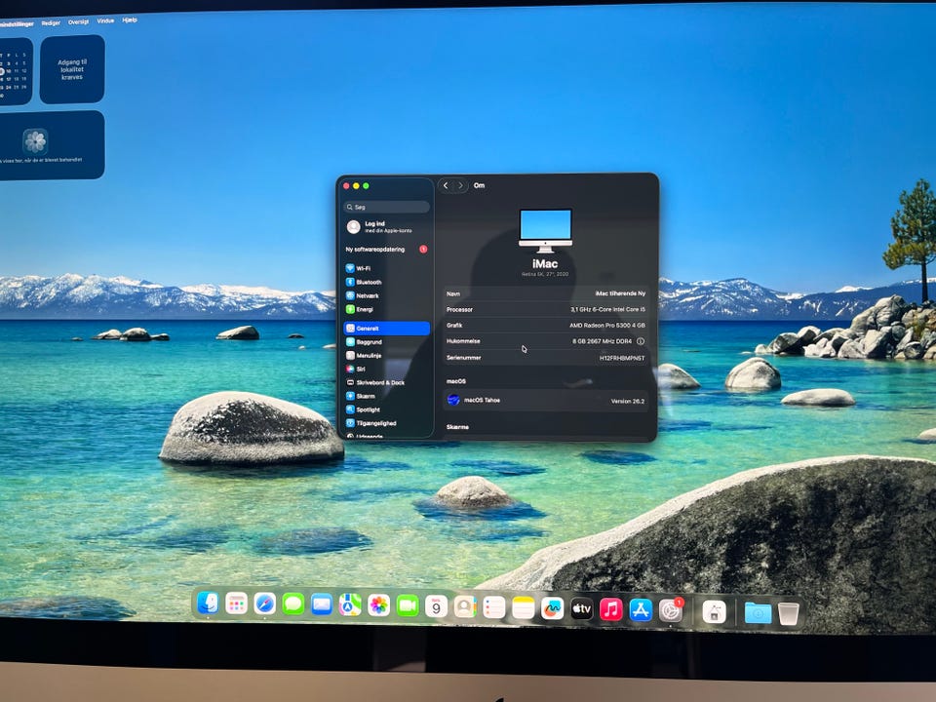Viewport: 936px width, 702px height.
Task: Open the App Store in the Dock
Action: [641, 610]
